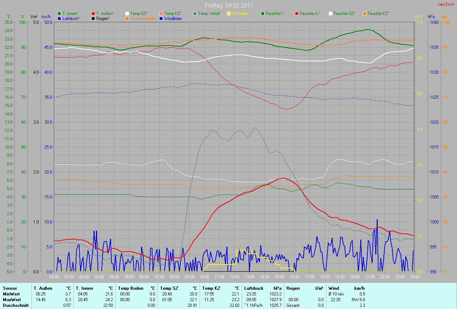Click the chart date title Freitag, 04.02.2011
The image size is (457, 309).
(229, 5)
